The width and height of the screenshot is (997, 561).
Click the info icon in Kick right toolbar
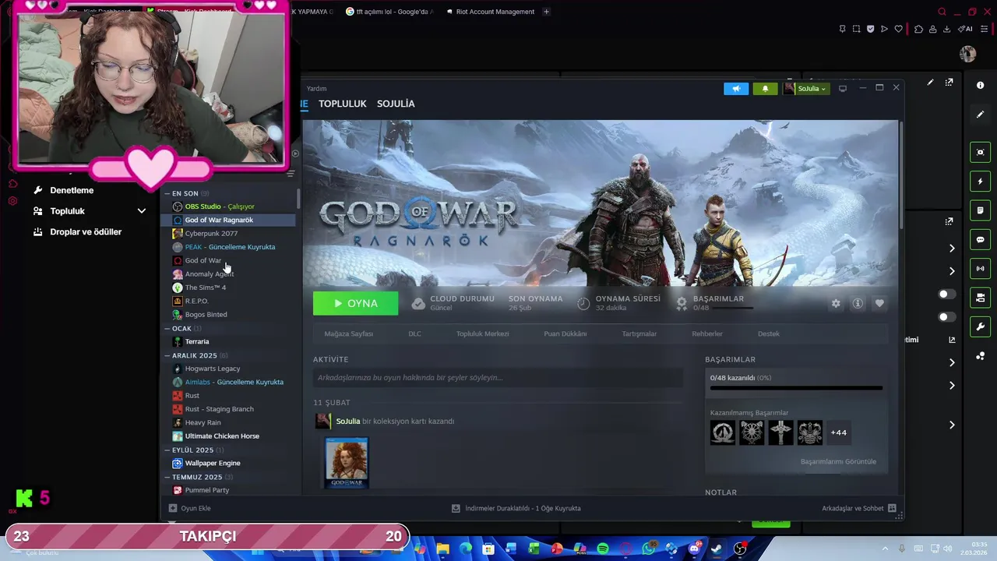(980, 84)
